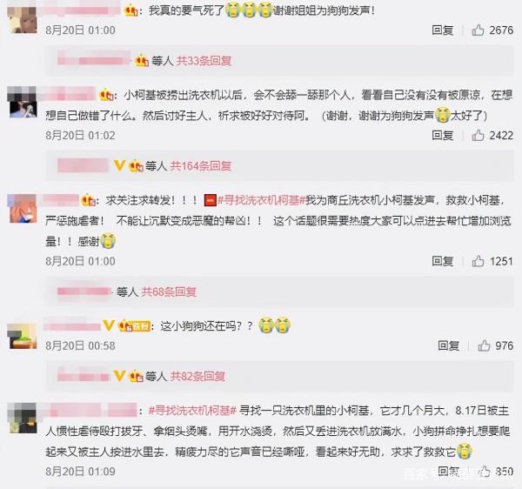522x489 pixels.
Task: Expand 共164条回复 replies
Action: [x=201, y=165]
